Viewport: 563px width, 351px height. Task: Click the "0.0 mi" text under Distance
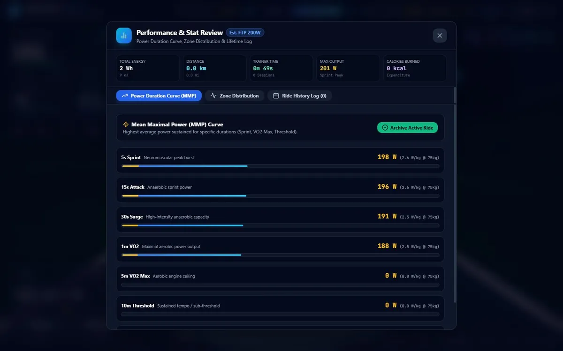(193, 75)
